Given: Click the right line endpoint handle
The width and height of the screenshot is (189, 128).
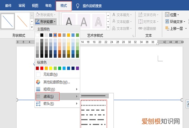Looking at the screenshot, I should [x=182, y=100].
